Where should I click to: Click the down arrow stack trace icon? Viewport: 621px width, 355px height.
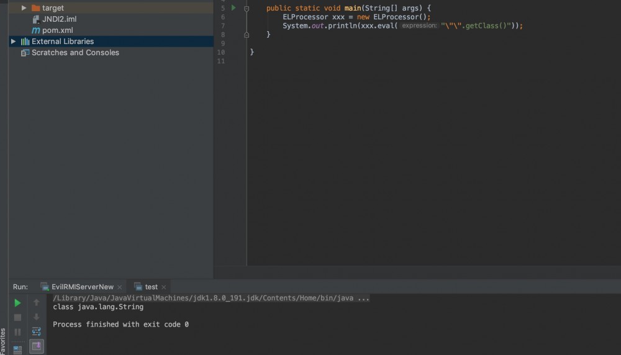(x=37, y=317)
